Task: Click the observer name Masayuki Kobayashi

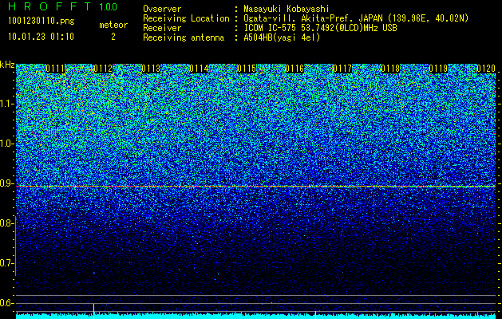Action: [287, 9]
